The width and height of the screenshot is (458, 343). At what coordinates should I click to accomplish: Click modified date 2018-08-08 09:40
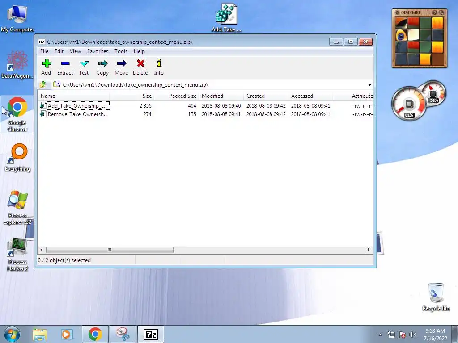click(221, 106)
